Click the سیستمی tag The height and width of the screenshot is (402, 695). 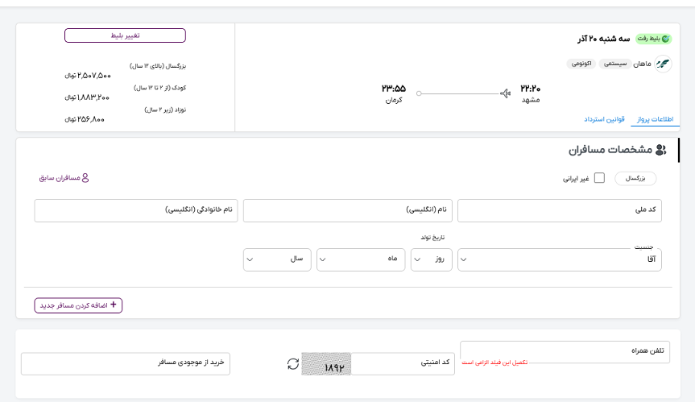pyautogui.click(x=615, y=64)
